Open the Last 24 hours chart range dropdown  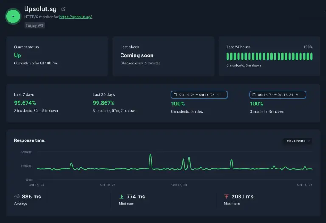297,141
